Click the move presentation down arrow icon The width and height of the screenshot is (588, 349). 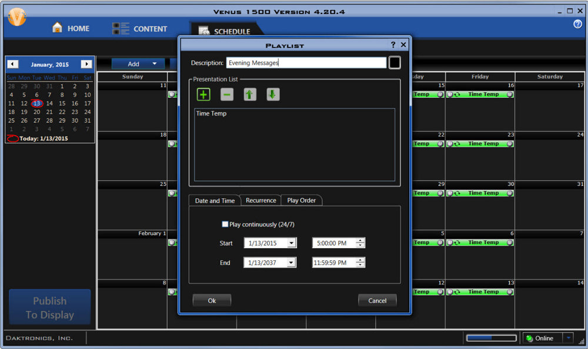point(273,94)
